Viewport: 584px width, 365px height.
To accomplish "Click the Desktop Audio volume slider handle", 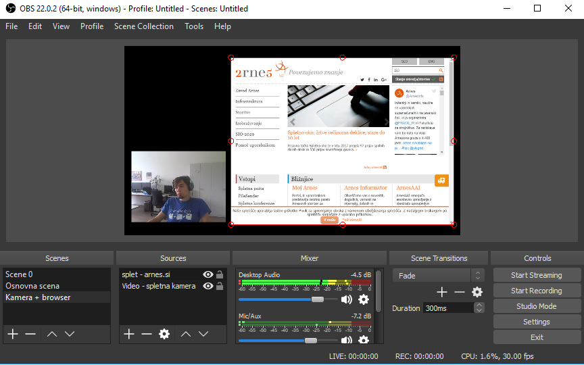I will point(317,299).
